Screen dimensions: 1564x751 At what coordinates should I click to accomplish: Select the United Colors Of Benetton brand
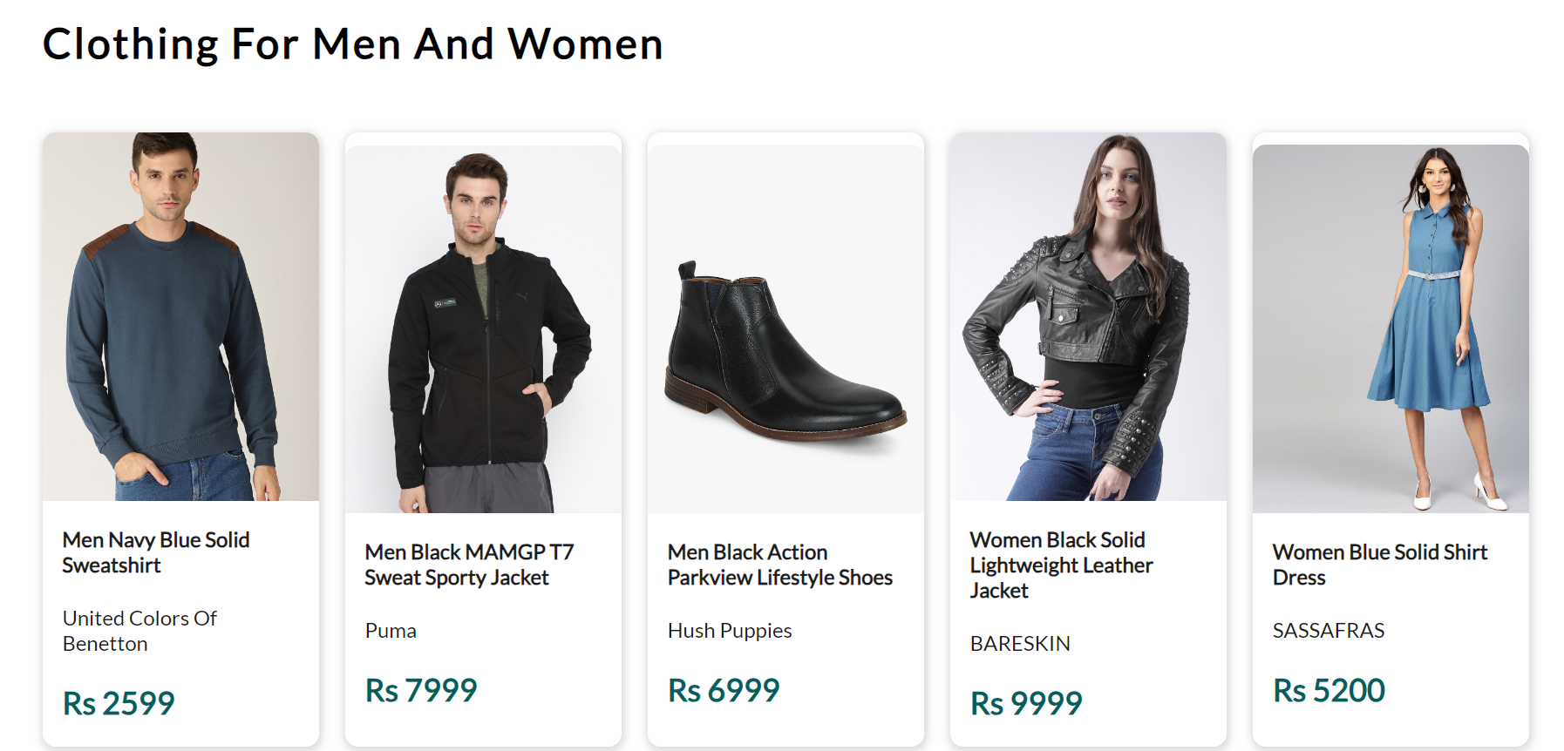tap(139, 631)
